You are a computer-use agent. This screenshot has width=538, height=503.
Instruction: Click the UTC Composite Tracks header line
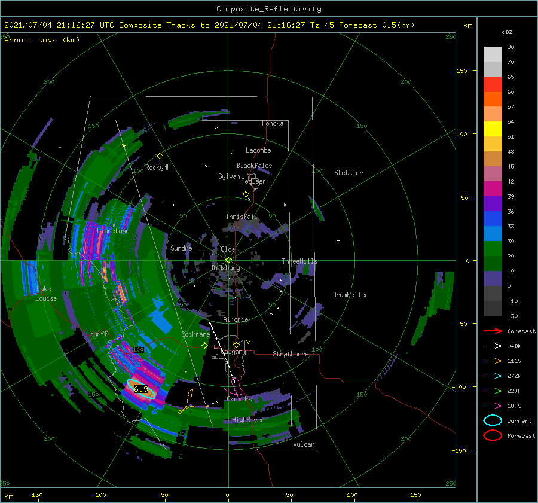coord(209,25)
